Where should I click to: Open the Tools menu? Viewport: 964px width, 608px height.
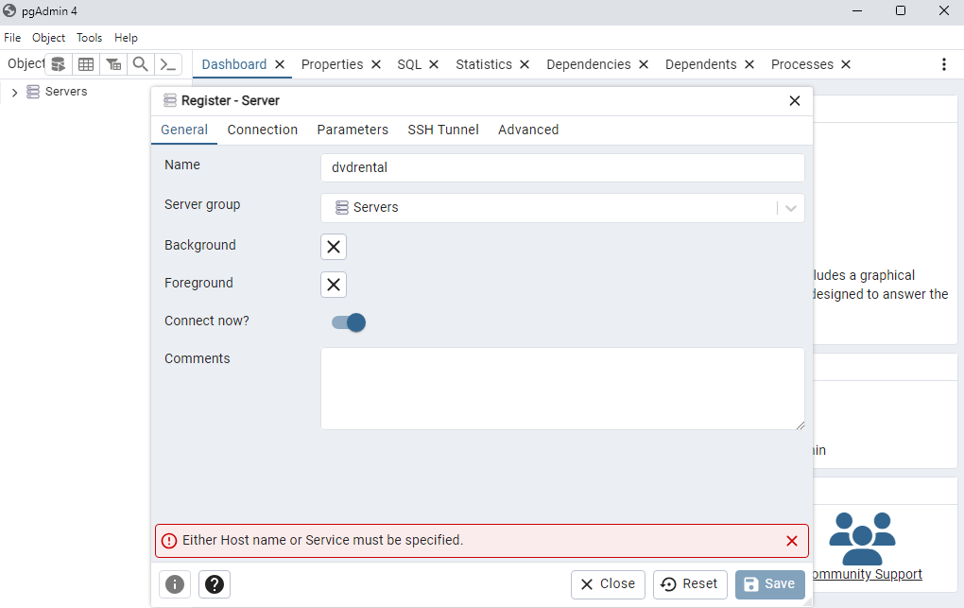click(89, 38)
